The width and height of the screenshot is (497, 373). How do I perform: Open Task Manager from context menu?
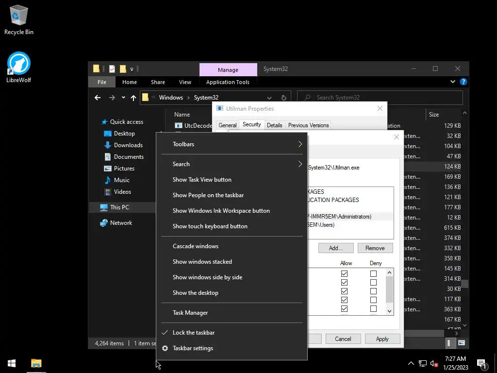point(232,313)
